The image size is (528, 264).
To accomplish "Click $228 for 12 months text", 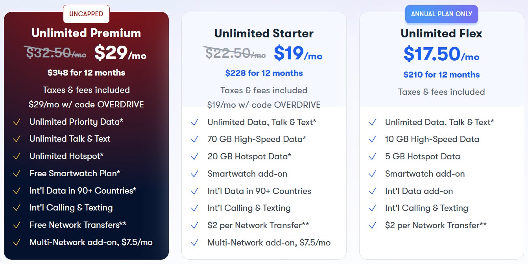I will (264, 73).
